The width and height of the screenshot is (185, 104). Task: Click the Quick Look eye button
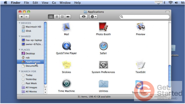pyautogui.click(x=83, y=17)
